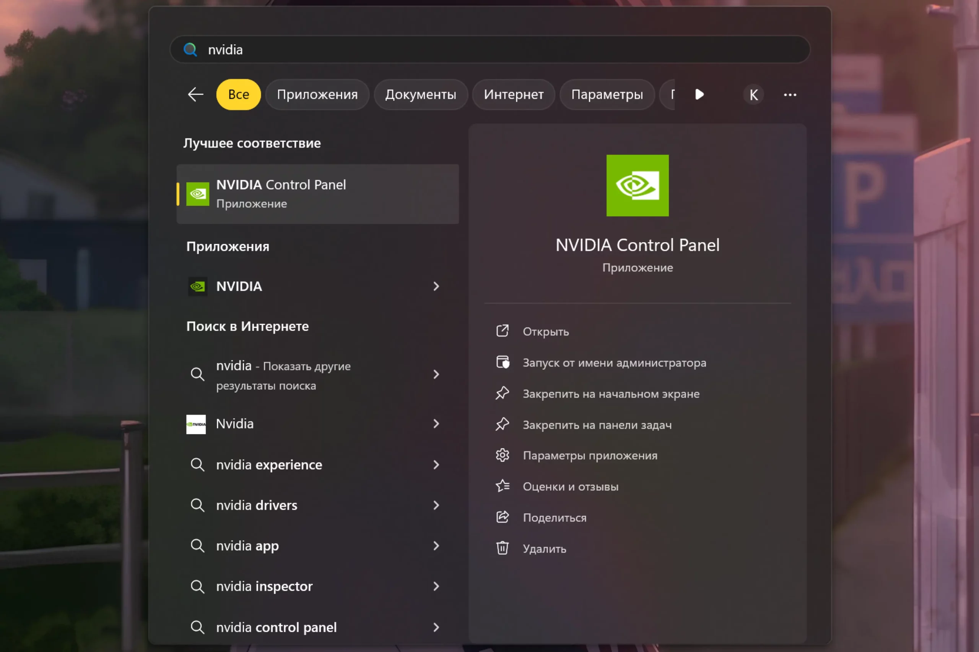This screenshot has width=979, height=652.
Task: Click the star icon for Оценки и отзывы
Action: (x=503, y=486)
